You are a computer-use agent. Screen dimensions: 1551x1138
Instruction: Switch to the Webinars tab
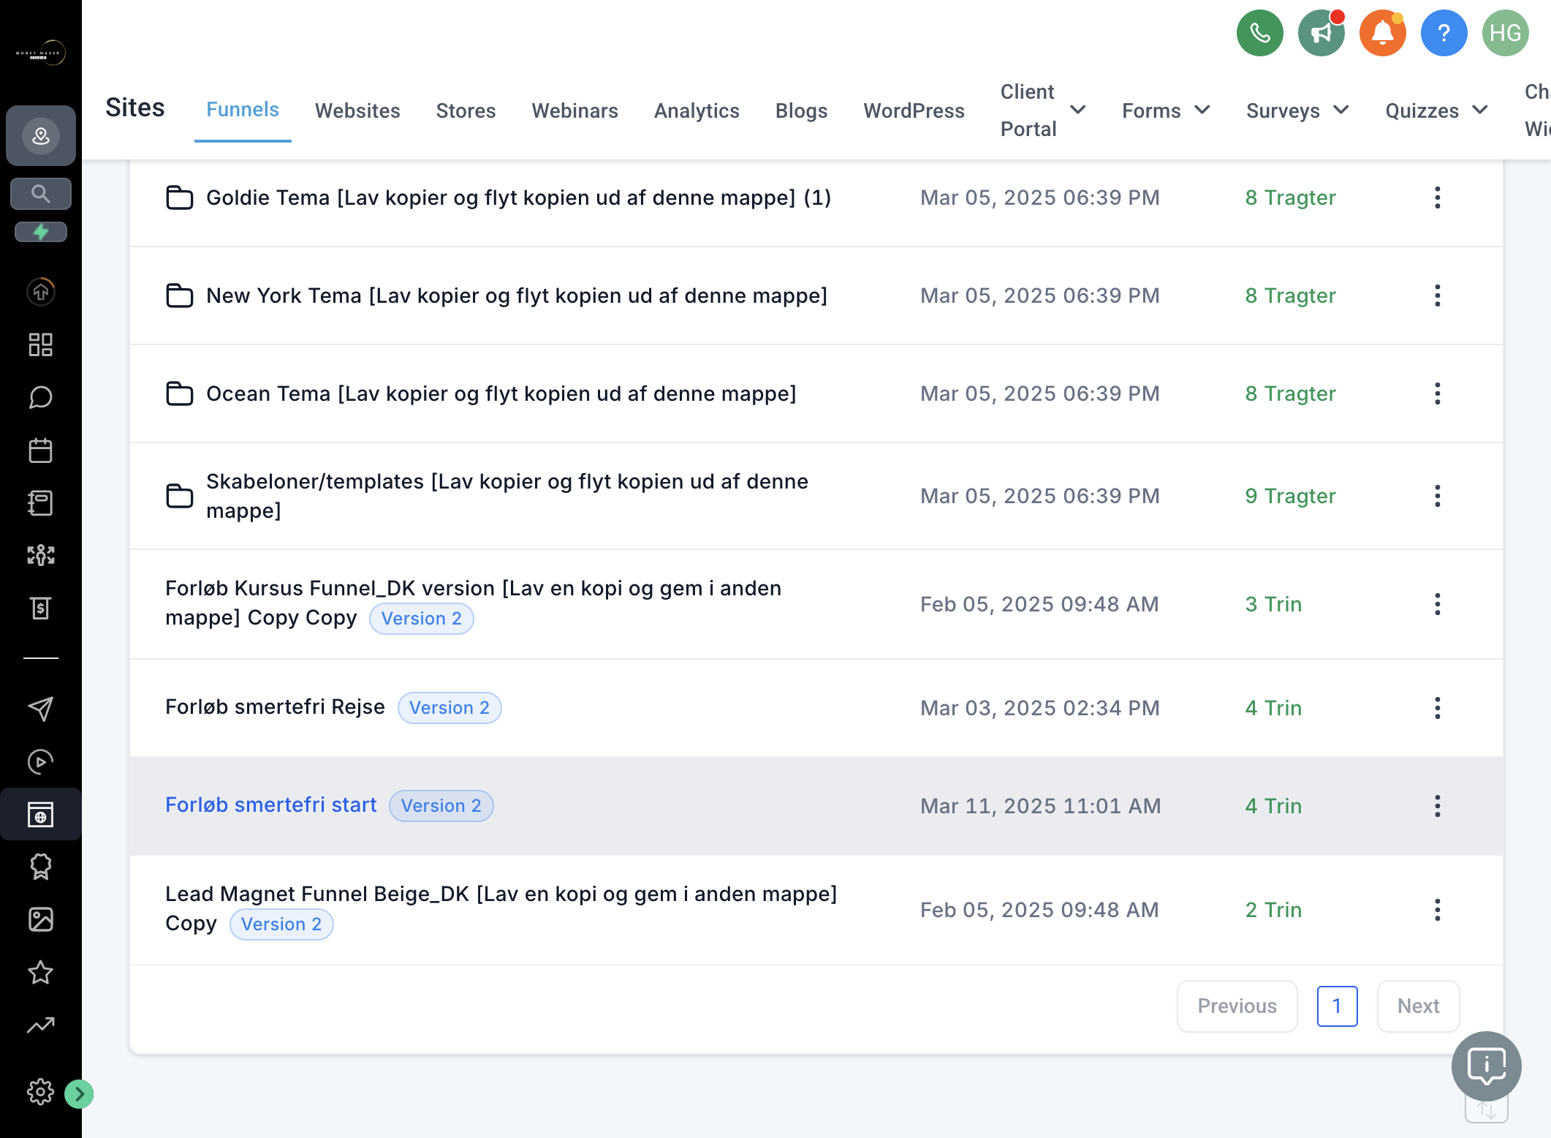pos(574,110)
